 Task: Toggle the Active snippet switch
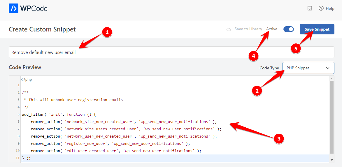click(x=289, y=29)
